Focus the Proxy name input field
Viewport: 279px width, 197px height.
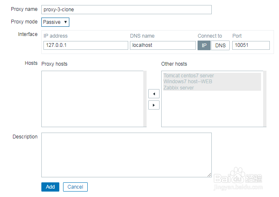coord(127,10)
